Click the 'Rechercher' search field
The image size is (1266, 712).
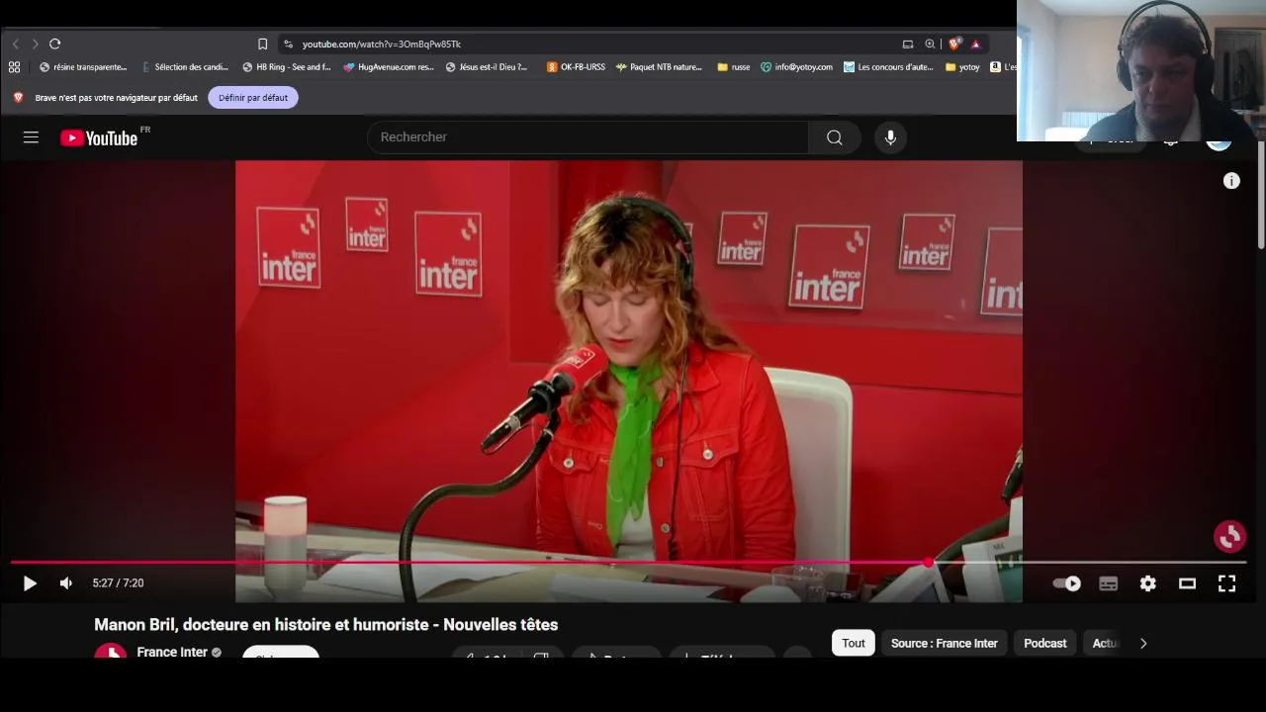pyautogui.click(x=588, y=137)
